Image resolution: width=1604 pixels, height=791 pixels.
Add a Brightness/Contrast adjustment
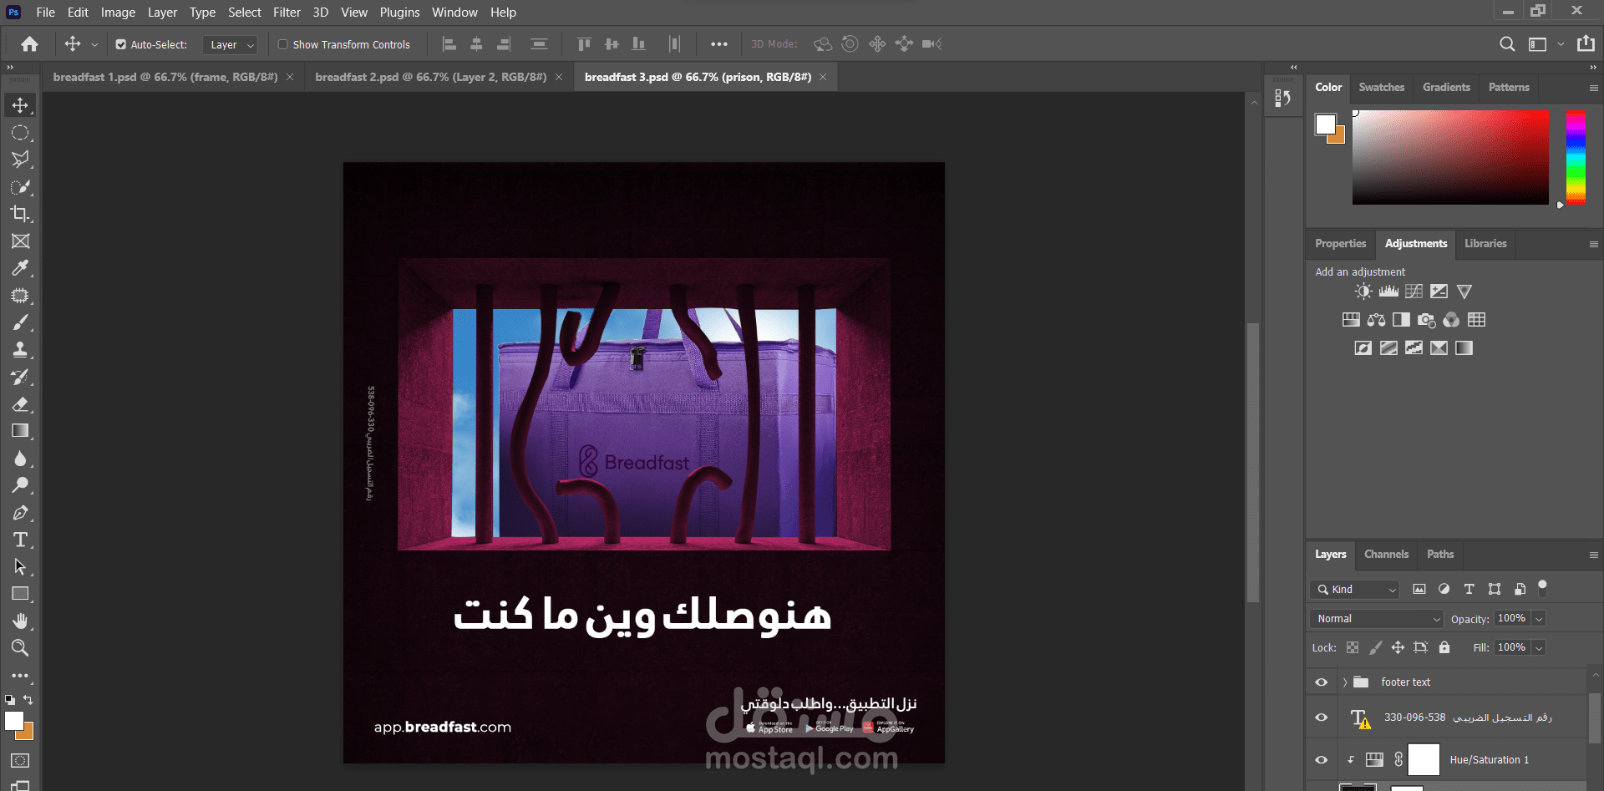coord(1363,292)
